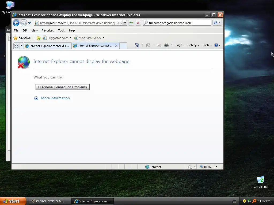The width and height of the screenshot is (274, 205).
Task: Open the tab list dropdown arrow
Action: 21,46
